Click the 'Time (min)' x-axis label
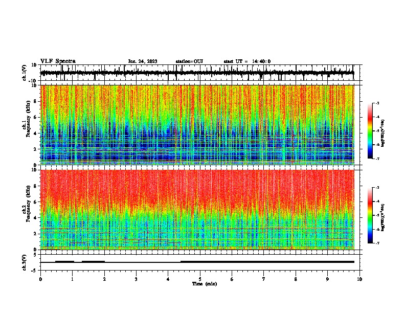The image size is (405, 313). tap(205, 284)
